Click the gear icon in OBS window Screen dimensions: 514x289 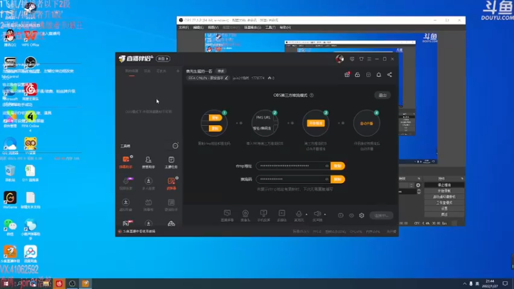(x=418, y=185)
